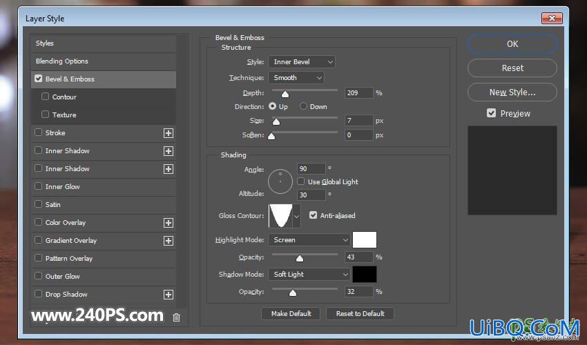Image resolution: width=587 pixels, height=345 pixels.
Task: Click the Highlight opacity slider handle
Action: point(300,258)
